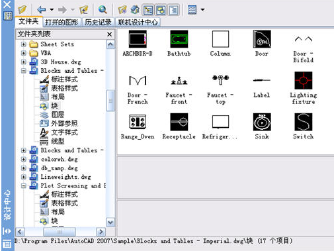This screenshot has height=251, width=334.
Task: Open the Search magnifier tool
Action: click(103, 9)
